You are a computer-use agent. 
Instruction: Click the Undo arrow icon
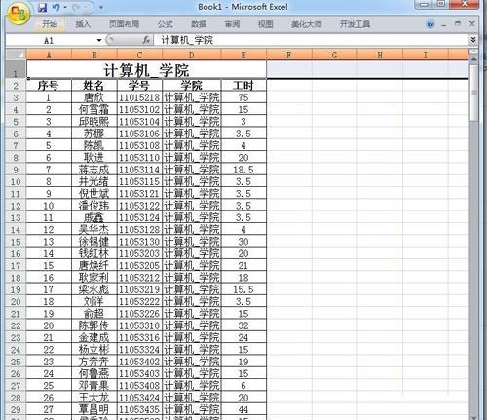(x=56, y=7)
